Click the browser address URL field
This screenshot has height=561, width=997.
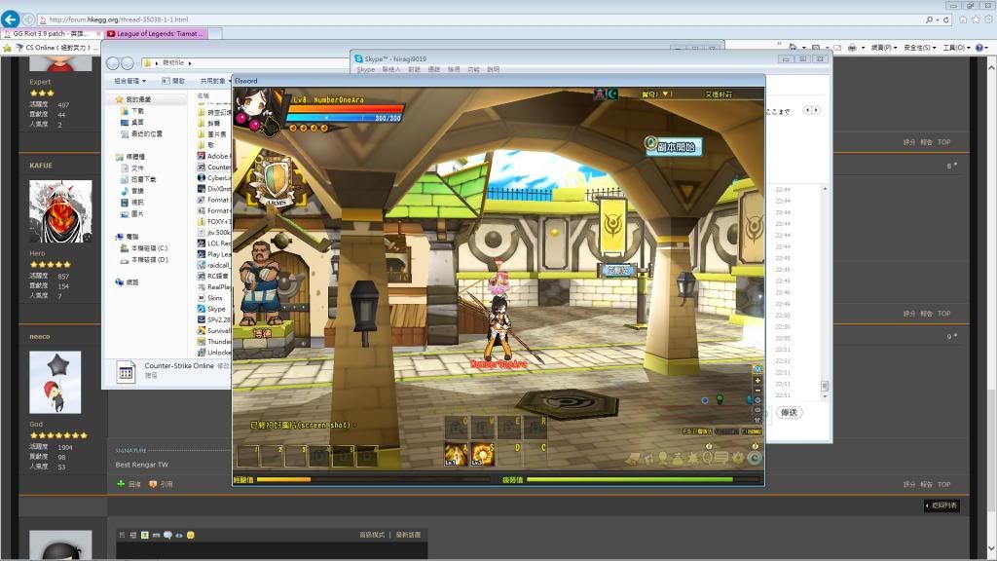pos(483,19)
